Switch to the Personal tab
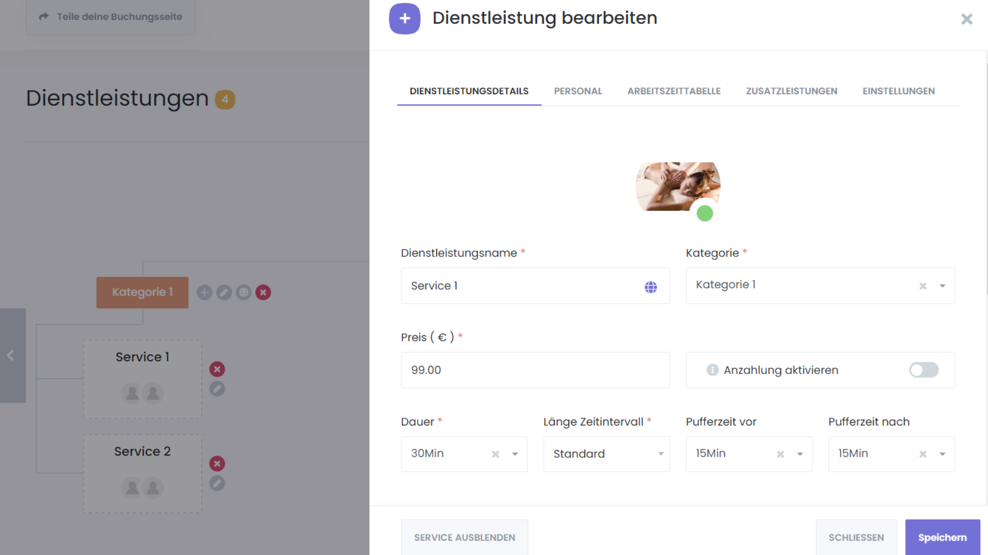 point(578,91)
